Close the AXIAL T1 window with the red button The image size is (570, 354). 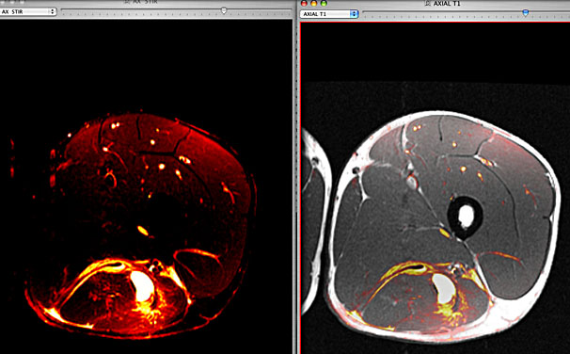pos(304,3)
